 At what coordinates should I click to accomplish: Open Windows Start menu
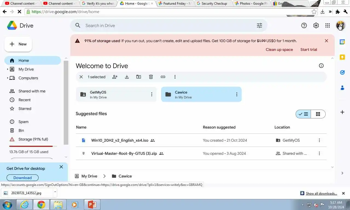click(7, 205)
